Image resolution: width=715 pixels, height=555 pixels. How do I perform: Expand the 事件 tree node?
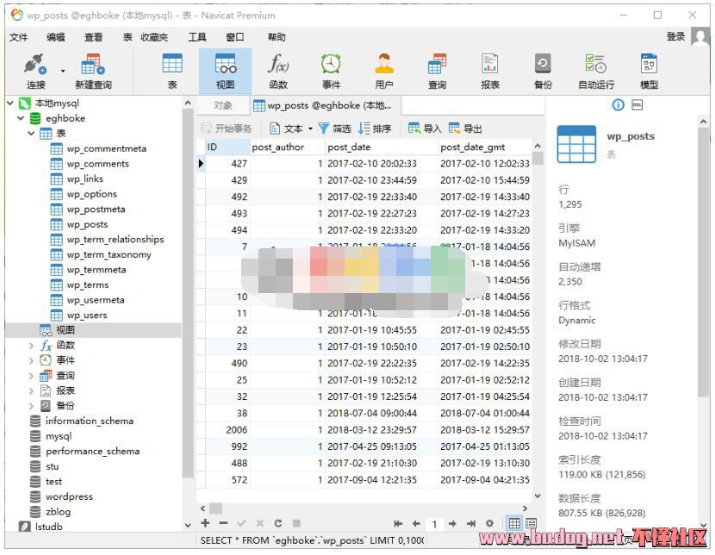pyautogui.click(x=31, y=360)
